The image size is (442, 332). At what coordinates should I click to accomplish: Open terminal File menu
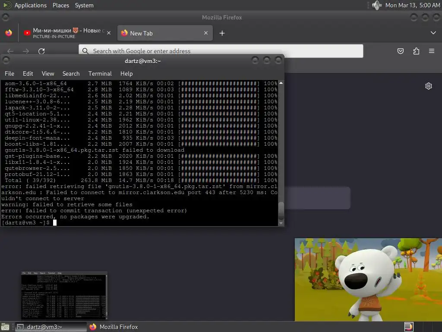point(9,73)
